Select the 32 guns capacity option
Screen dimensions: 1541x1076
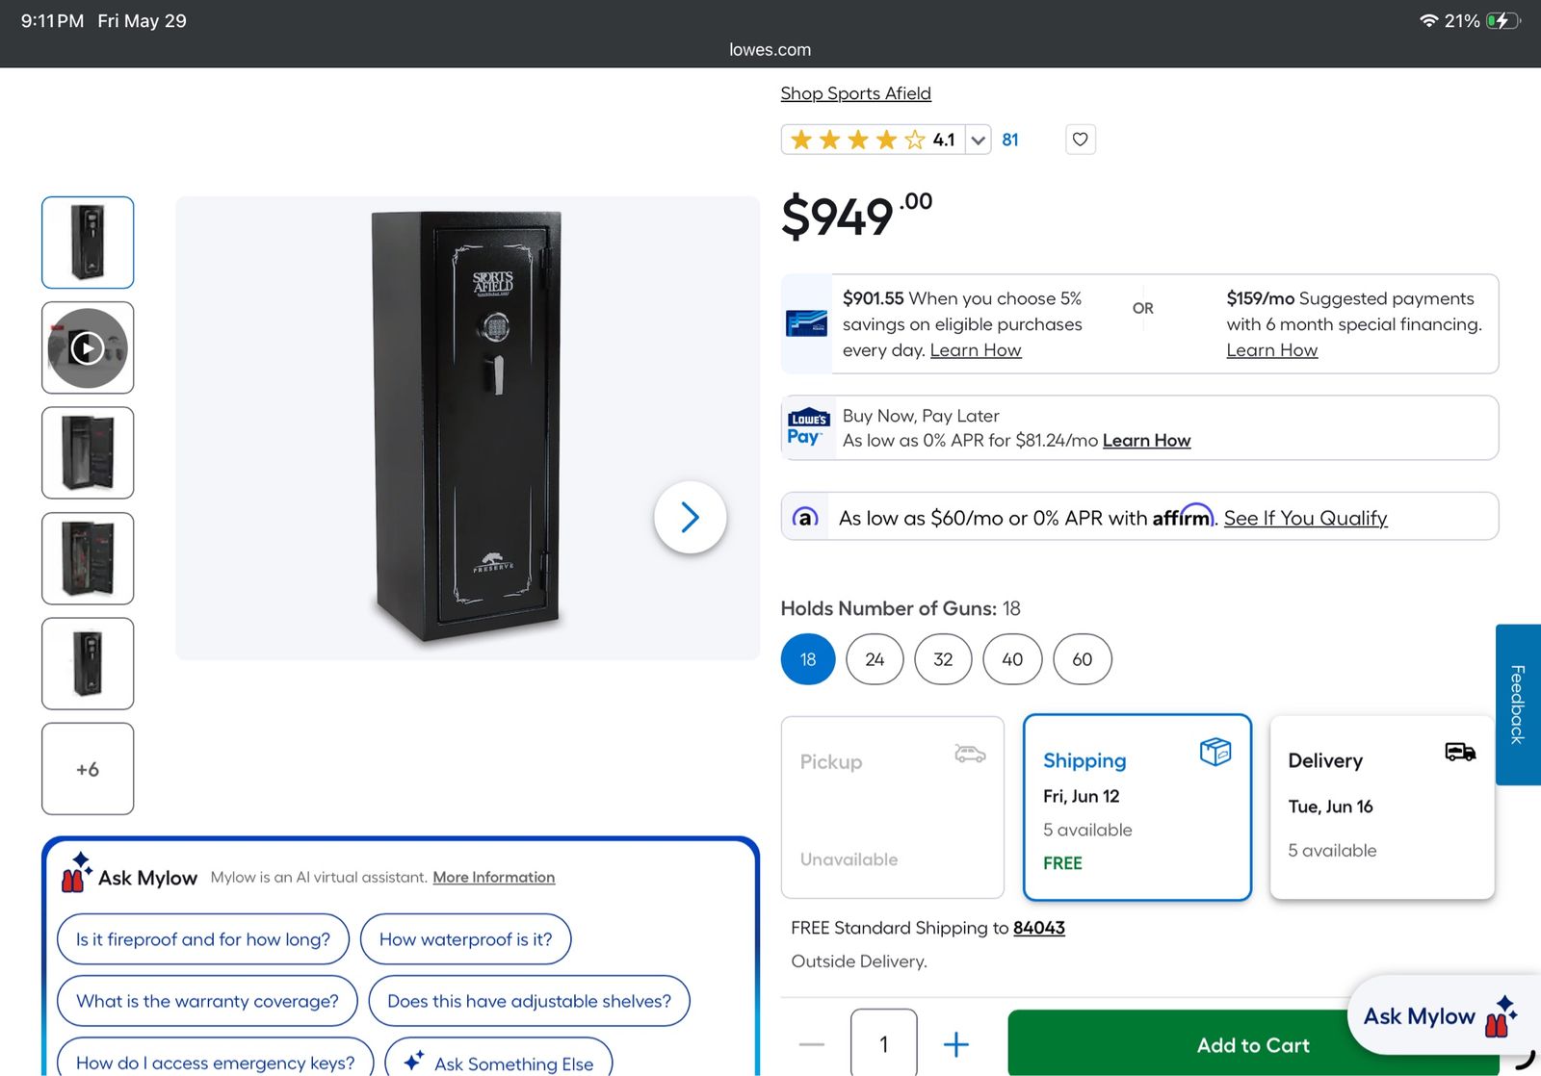[x=943, y=659]
